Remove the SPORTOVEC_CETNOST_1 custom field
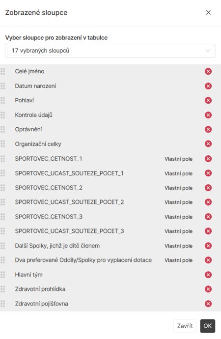The image size is (221, 339). (208, 159)
